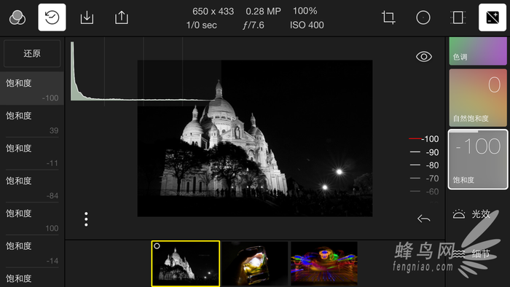Screen dimensions: 510x287
Task: Select the 饱和度 saturation tile
Action: [478, 160]
